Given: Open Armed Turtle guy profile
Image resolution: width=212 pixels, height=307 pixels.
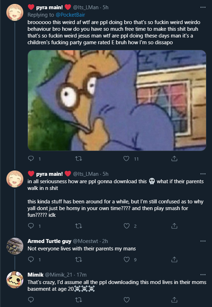Looking at the screenshot, I should (x=49, y=241).
